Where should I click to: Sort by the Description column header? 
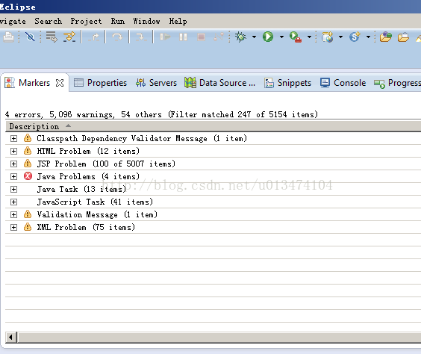coord(34,126)
